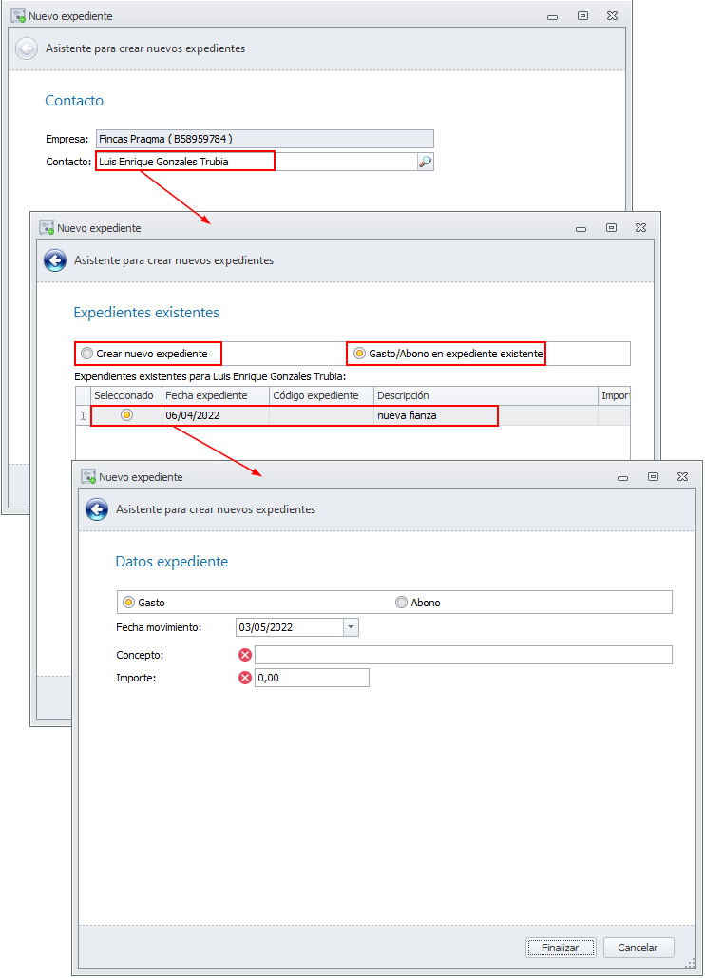
Task: Click the Fecha expediente column header
Action: 216,395
